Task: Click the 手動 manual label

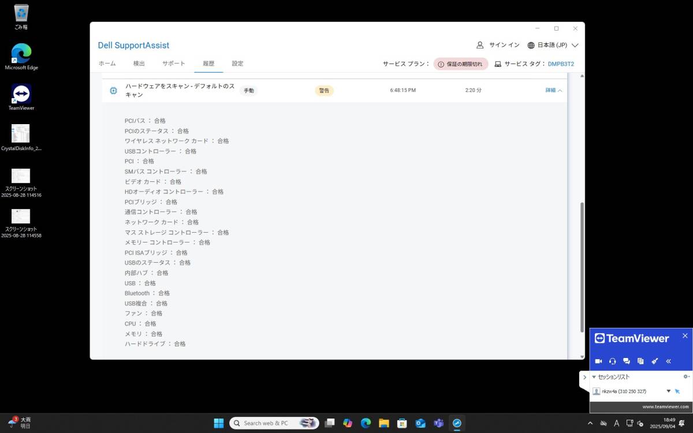Action: pos(248,91)
